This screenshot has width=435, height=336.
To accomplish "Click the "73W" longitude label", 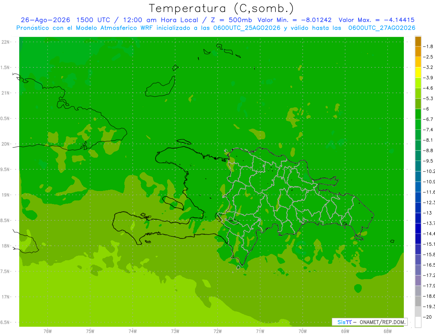I will click(x=175, y=331).
